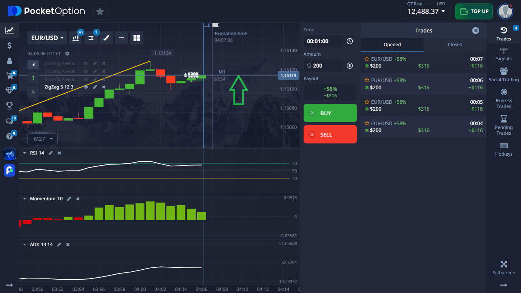Select the drawing brush tool above the chart
The height and width of the screenshot is (293, 521).
pos(106,38)
